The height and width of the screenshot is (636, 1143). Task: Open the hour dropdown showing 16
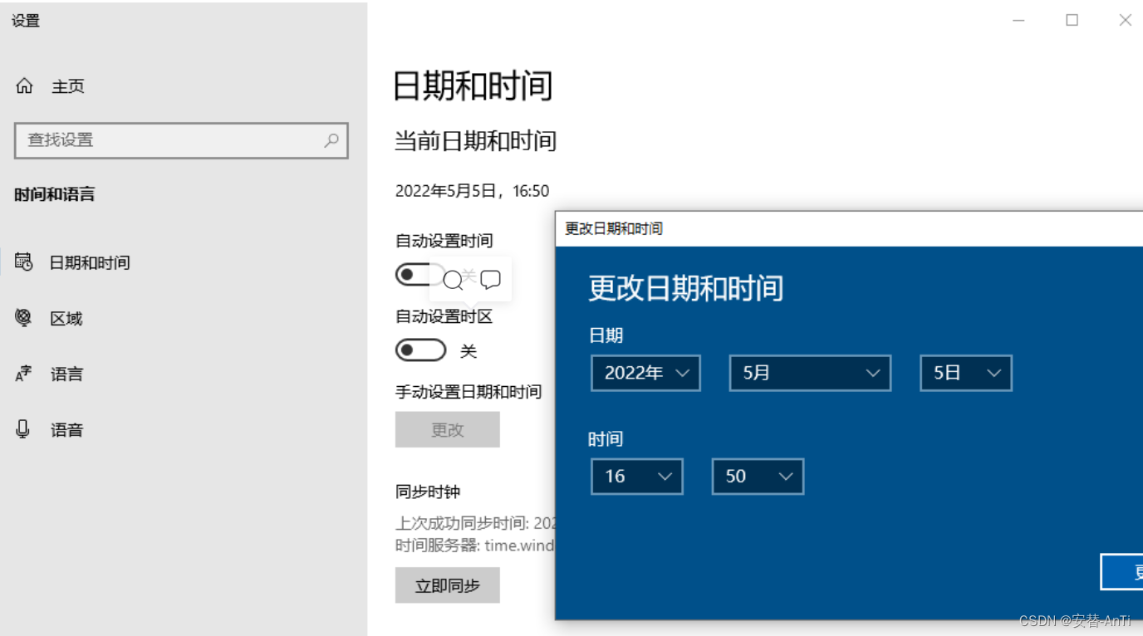(x=637, y=477)
